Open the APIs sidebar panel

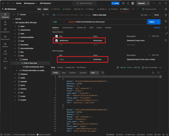click(x=5, y=23)
